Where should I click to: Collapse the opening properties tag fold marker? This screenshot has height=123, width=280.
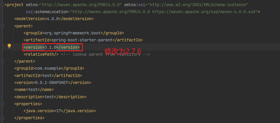pyautogui.click(x=2, y=104)
